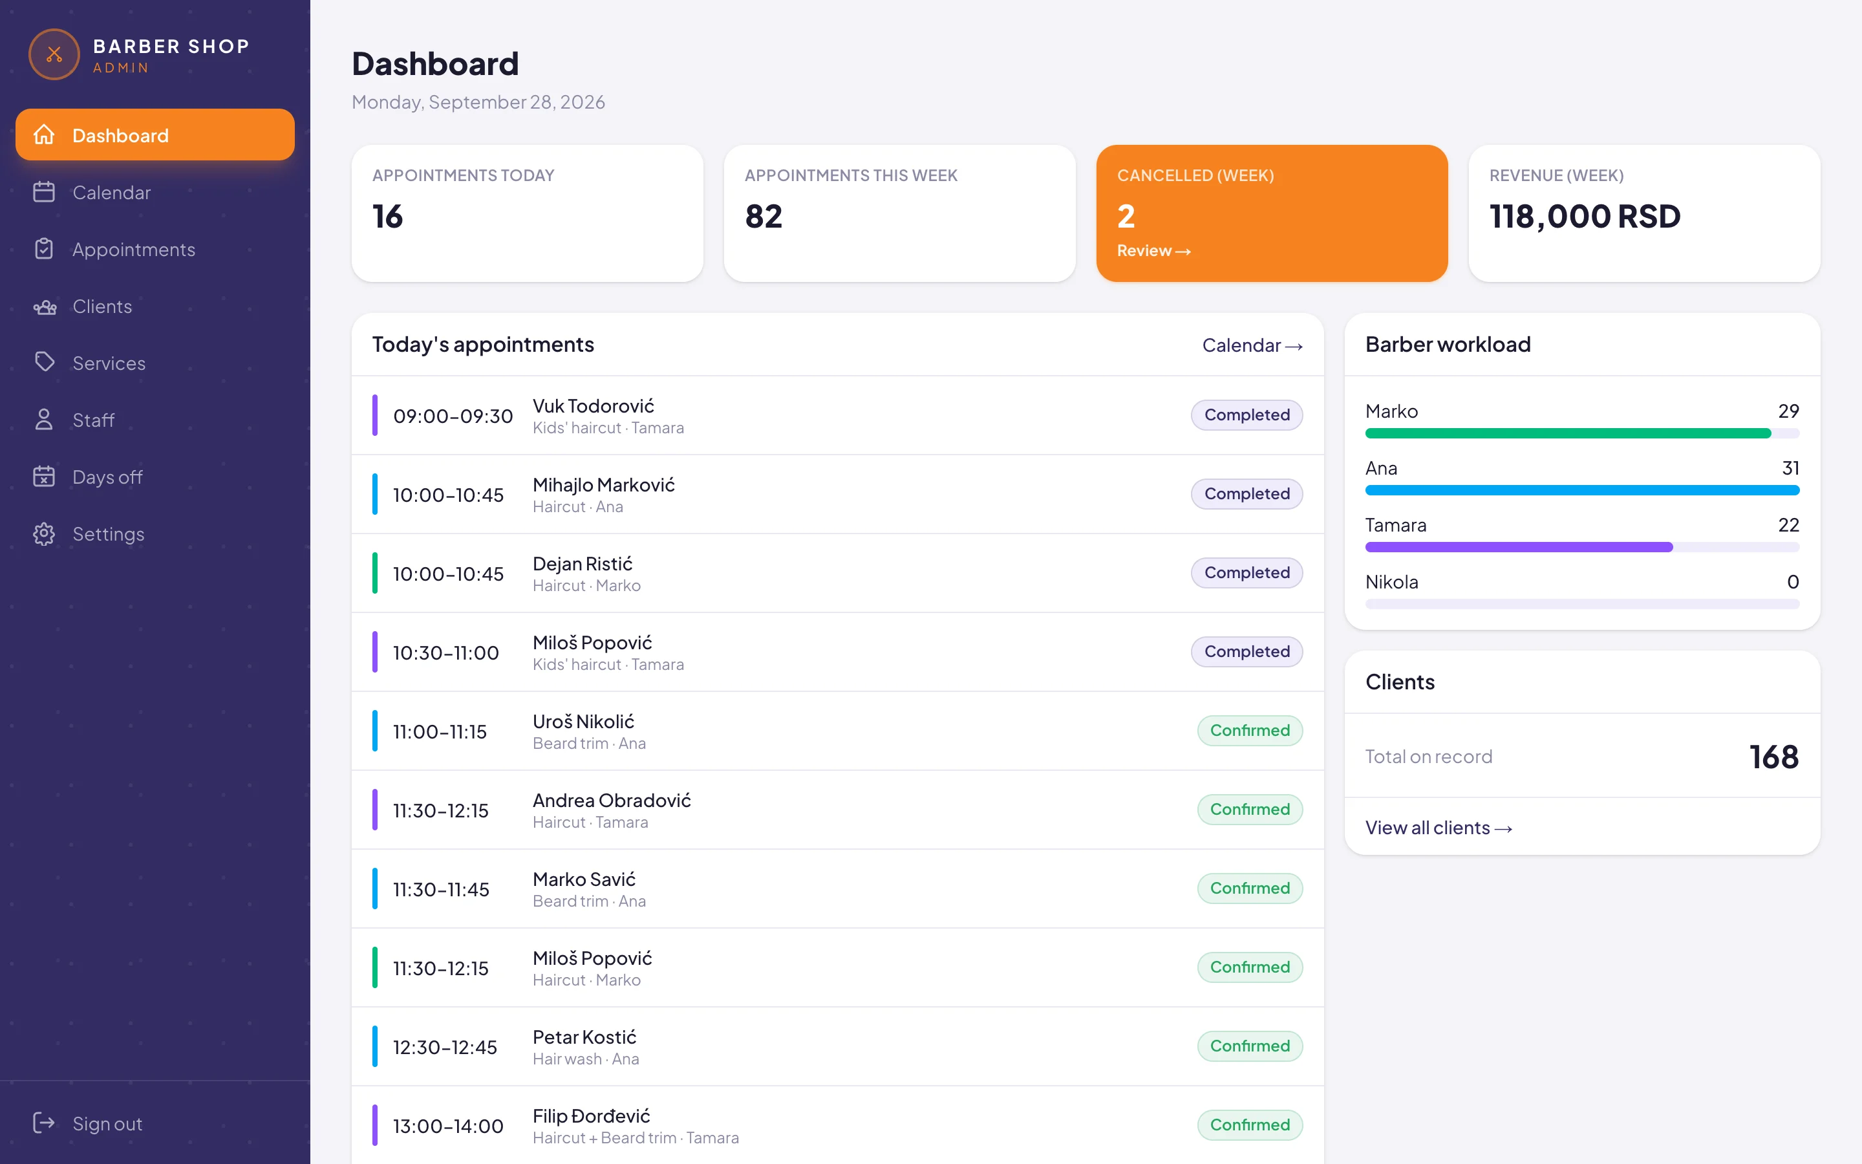1862x1164 pixels.
Task: Click the Barber Shop scissors logo
Action: [54, 55]
